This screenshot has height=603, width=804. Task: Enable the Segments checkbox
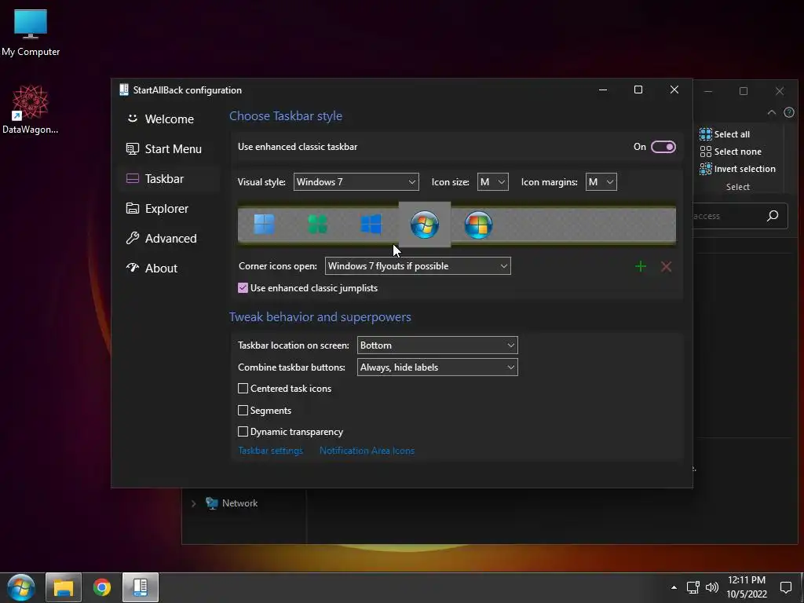point(243,410)
